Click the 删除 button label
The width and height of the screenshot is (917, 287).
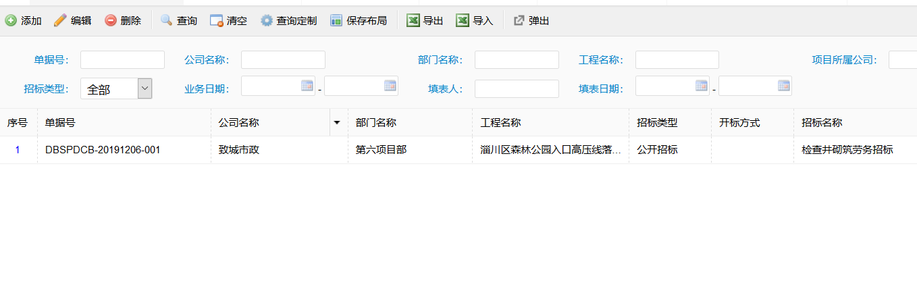tap(131, 21)
